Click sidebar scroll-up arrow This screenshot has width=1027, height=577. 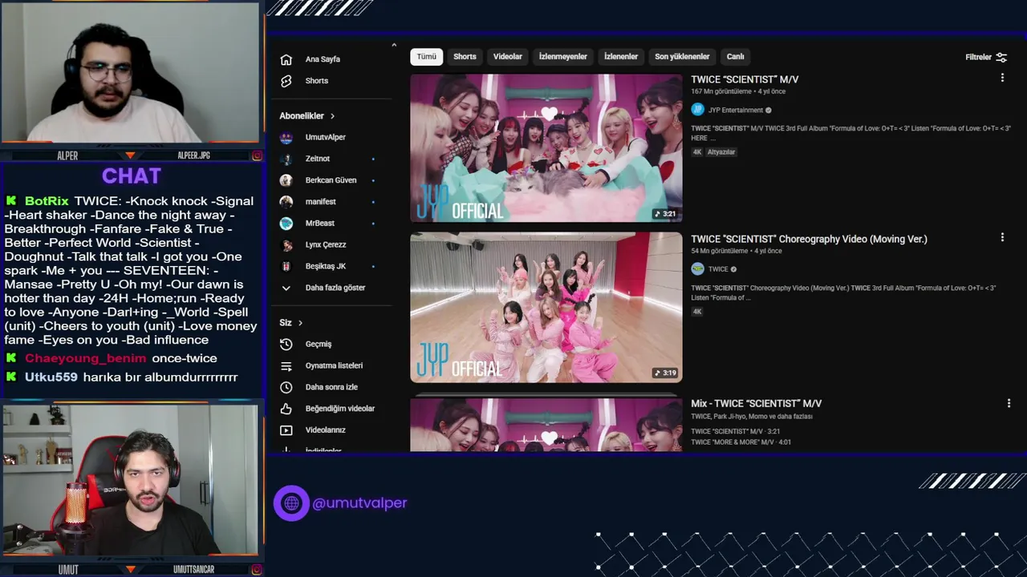click(x=394, y=45)
